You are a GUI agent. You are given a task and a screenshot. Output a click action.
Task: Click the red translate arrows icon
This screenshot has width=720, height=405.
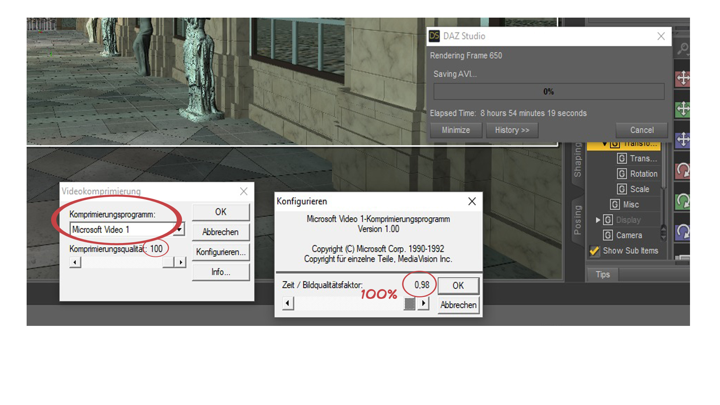click(683, 78)
